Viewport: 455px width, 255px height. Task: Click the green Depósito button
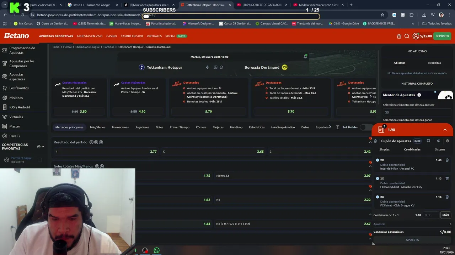[x=442, y=36]
